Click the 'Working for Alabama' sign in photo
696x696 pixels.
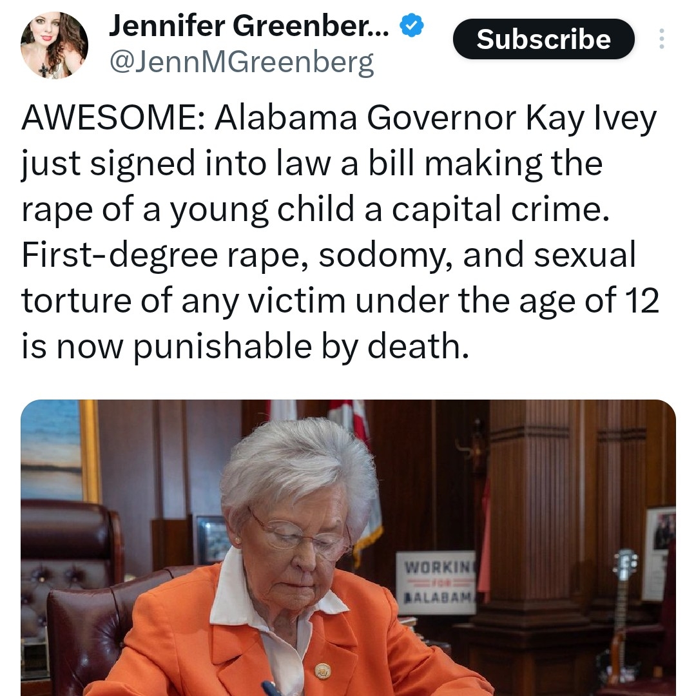click(x=436, y=583)
